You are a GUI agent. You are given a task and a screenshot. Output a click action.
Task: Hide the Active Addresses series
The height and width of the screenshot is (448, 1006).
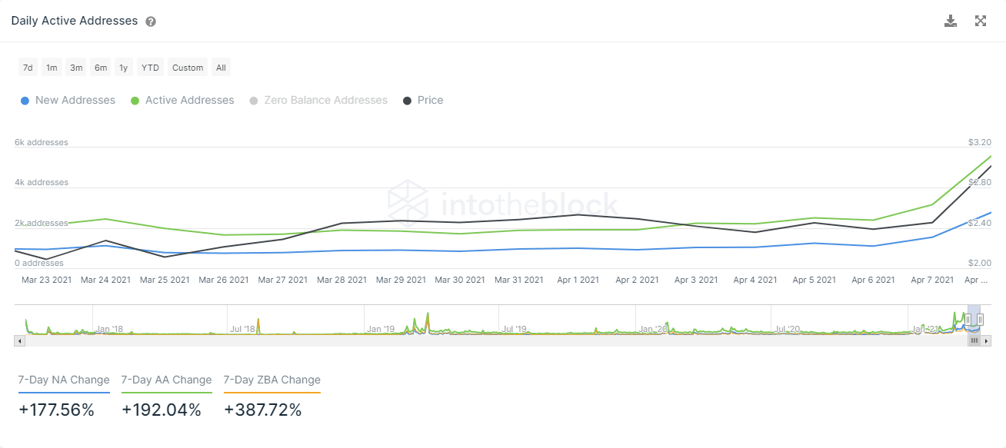pyautogui.click(x=182, y=100)
